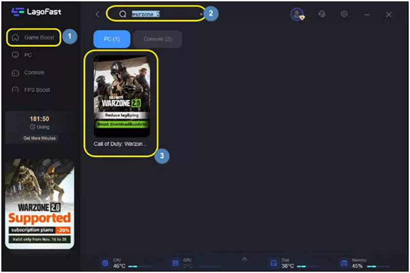Expand the status bar with up chevron
The width and height of the screenshot is (410, 273).
[244, 259]
